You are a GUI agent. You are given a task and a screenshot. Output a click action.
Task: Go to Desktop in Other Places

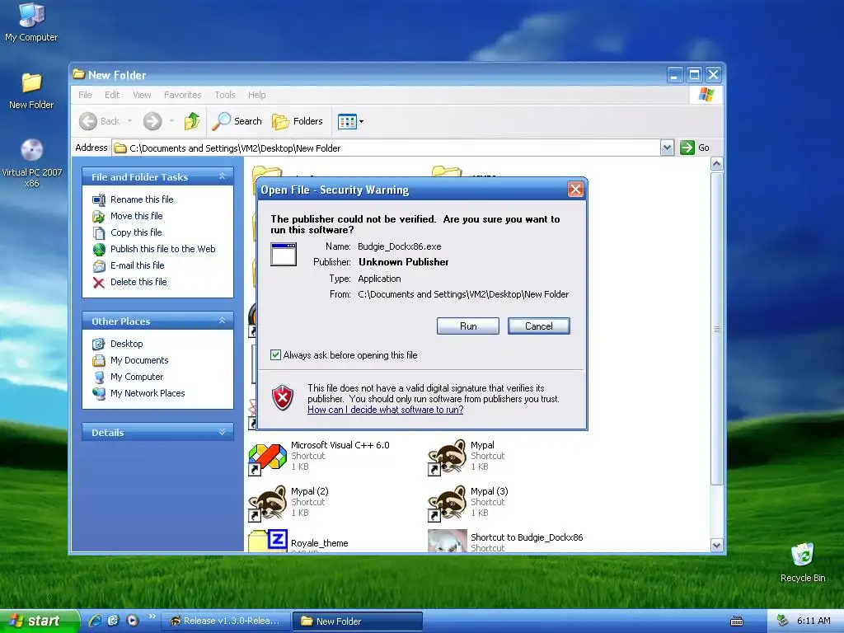click(126, 344)
